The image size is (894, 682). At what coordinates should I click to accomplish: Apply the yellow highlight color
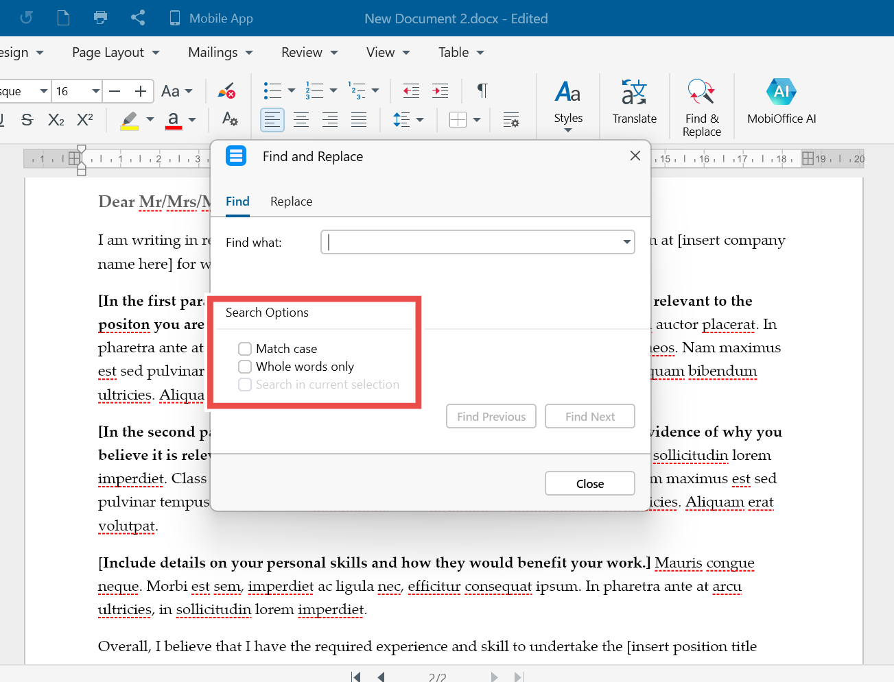[x=130, y=121]
